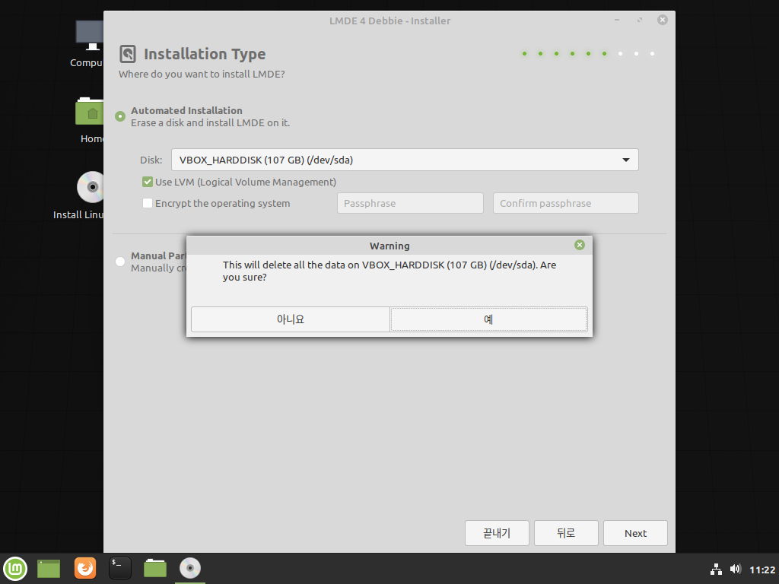Viewport: 779px width, 584px height.
Task: Open the file manager in taskbar
Action: [x=155, y=568]
